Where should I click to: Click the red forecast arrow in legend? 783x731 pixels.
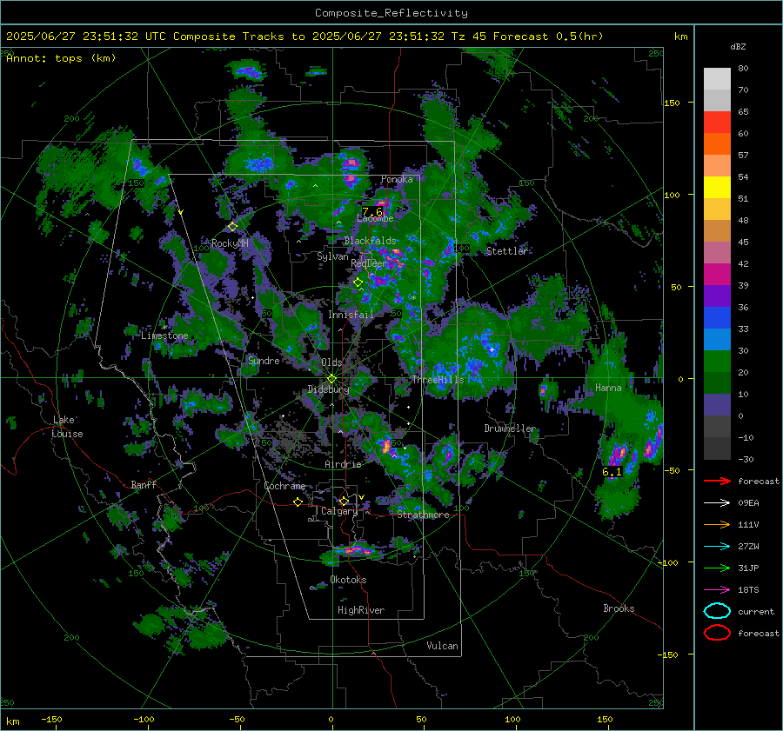click(717, 481)
